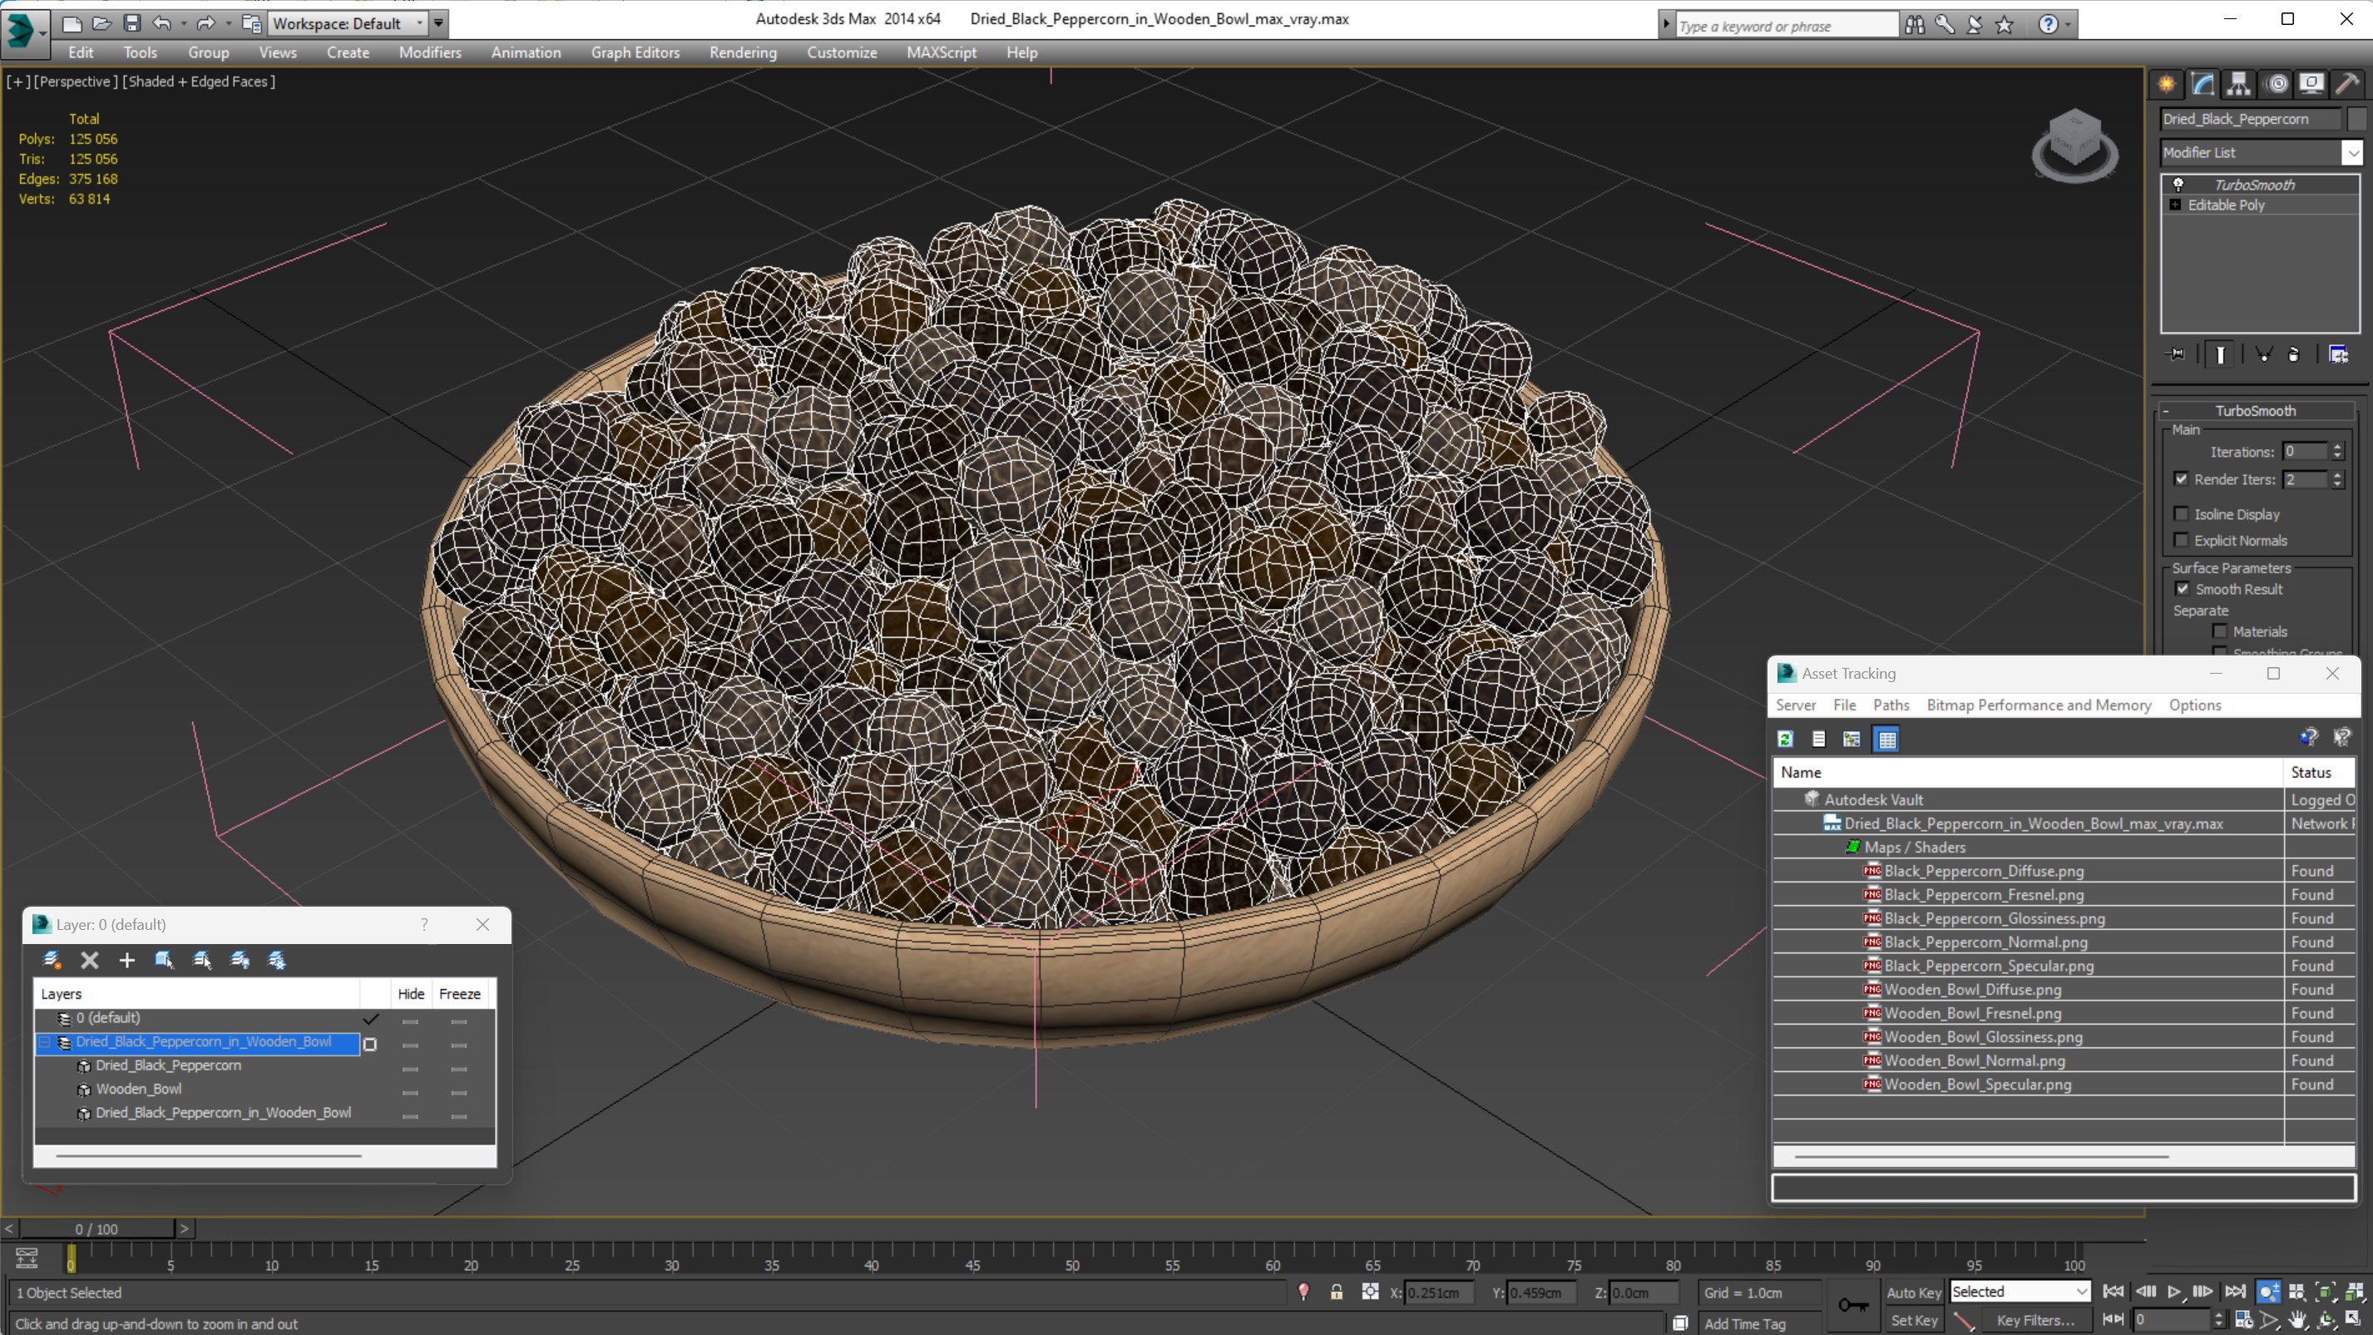
Task: Open the MAXScript menu
Action: point(941,52)
